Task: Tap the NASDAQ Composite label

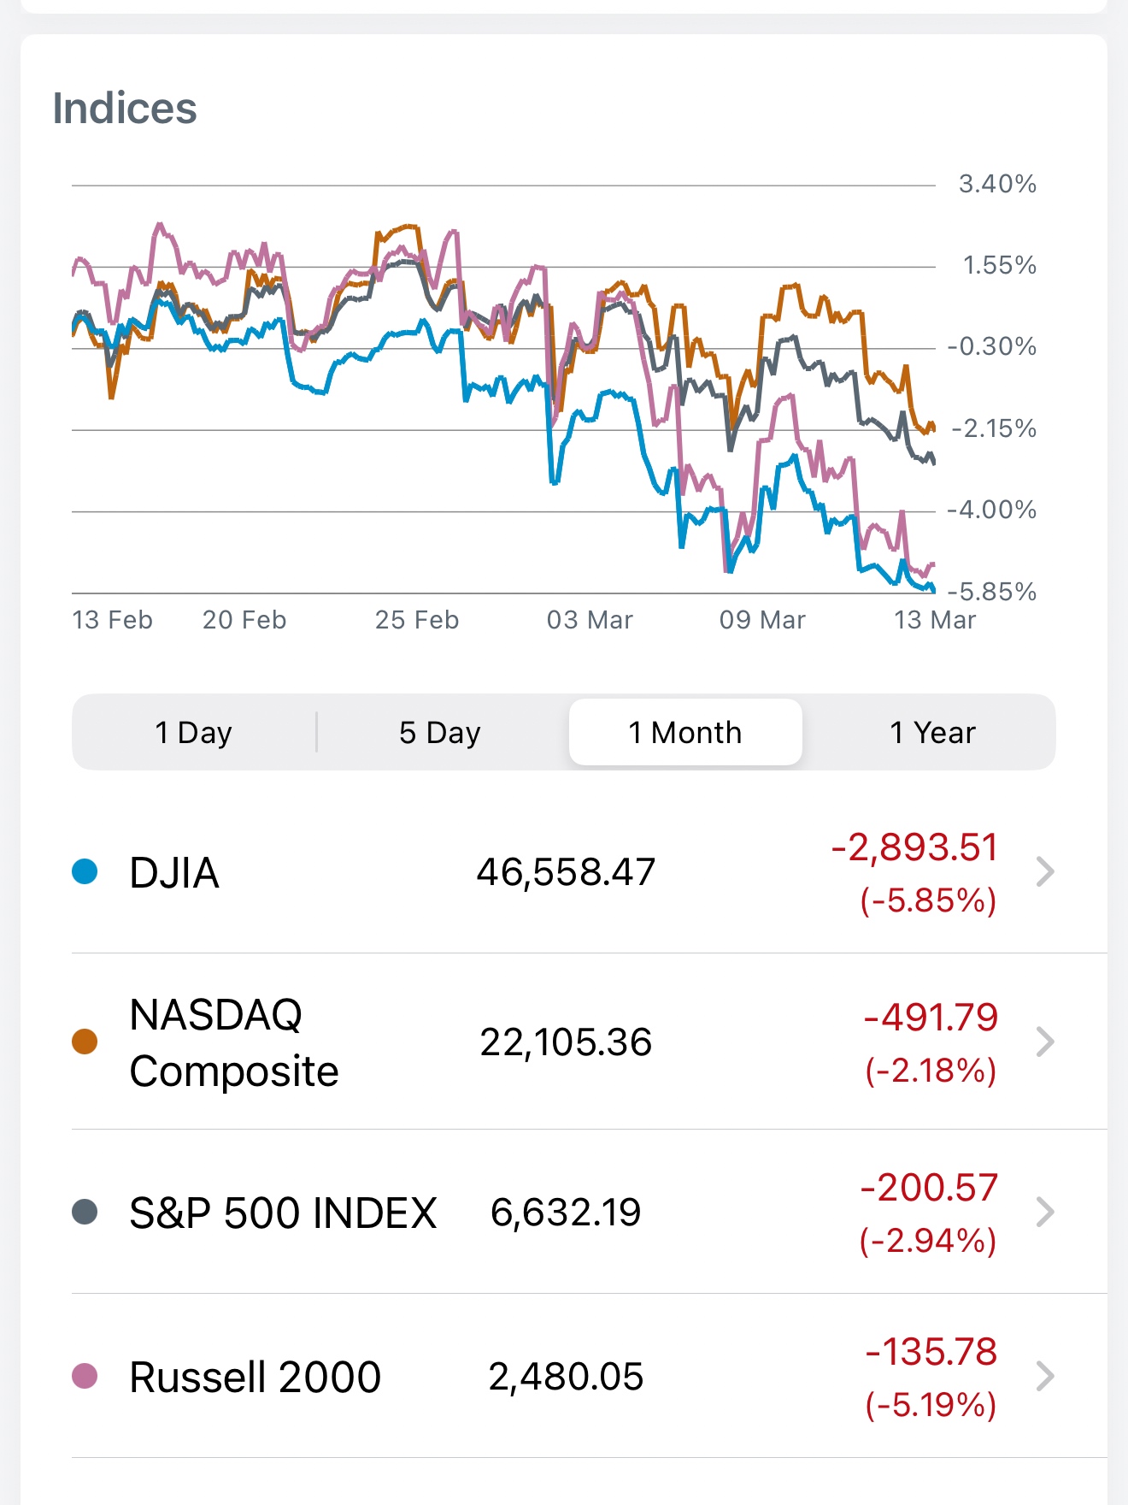Action: click(x=234, y=1043)
